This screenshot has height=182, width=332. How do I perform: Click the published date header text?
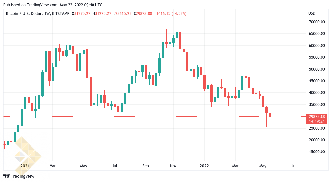[53, 5]
